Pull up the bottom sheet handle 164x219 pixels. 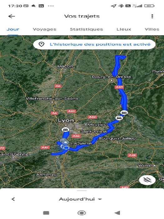tap(82, 191)
